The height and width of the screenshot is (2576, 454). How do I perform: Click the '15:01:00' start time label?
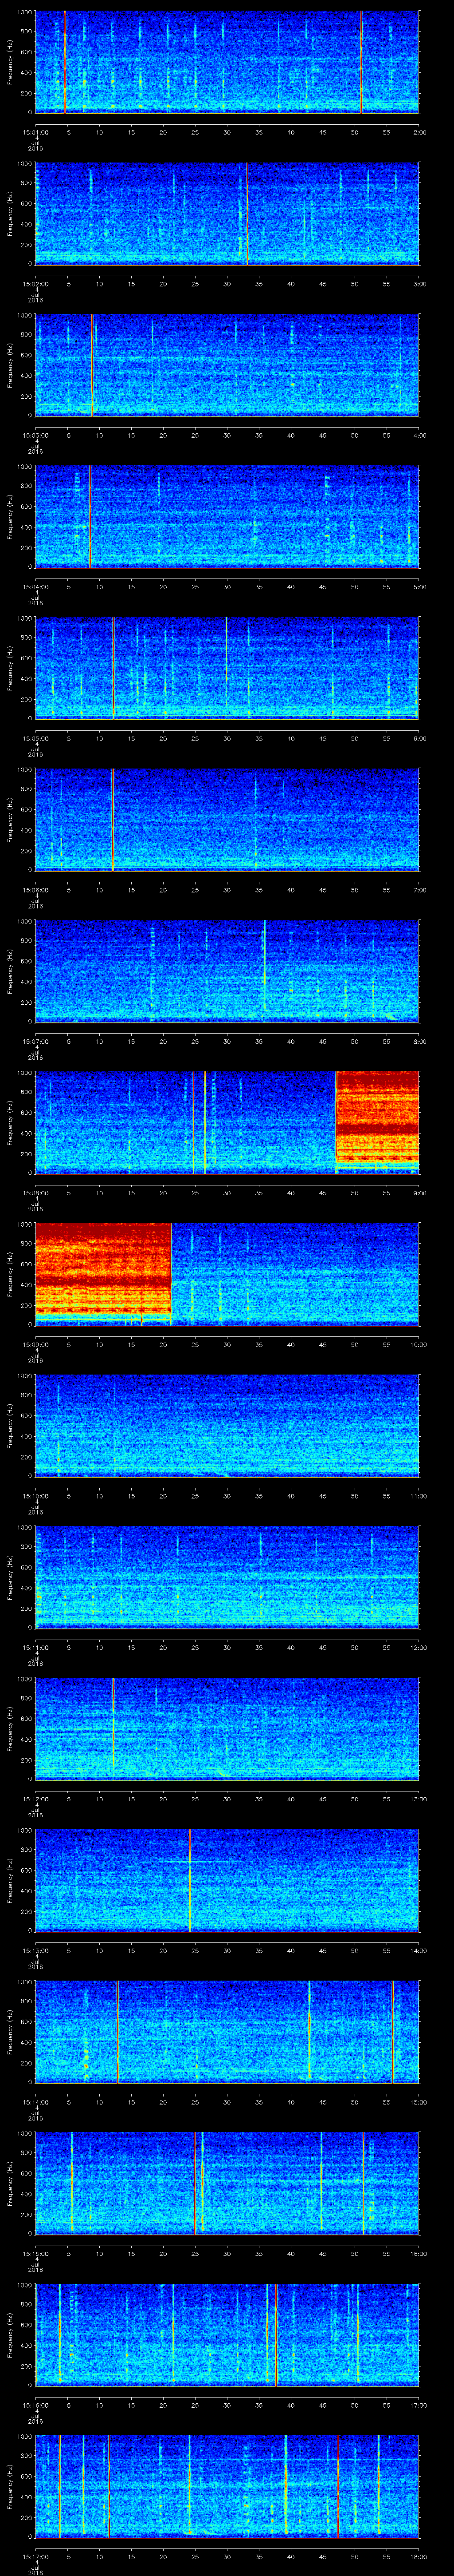35,132
